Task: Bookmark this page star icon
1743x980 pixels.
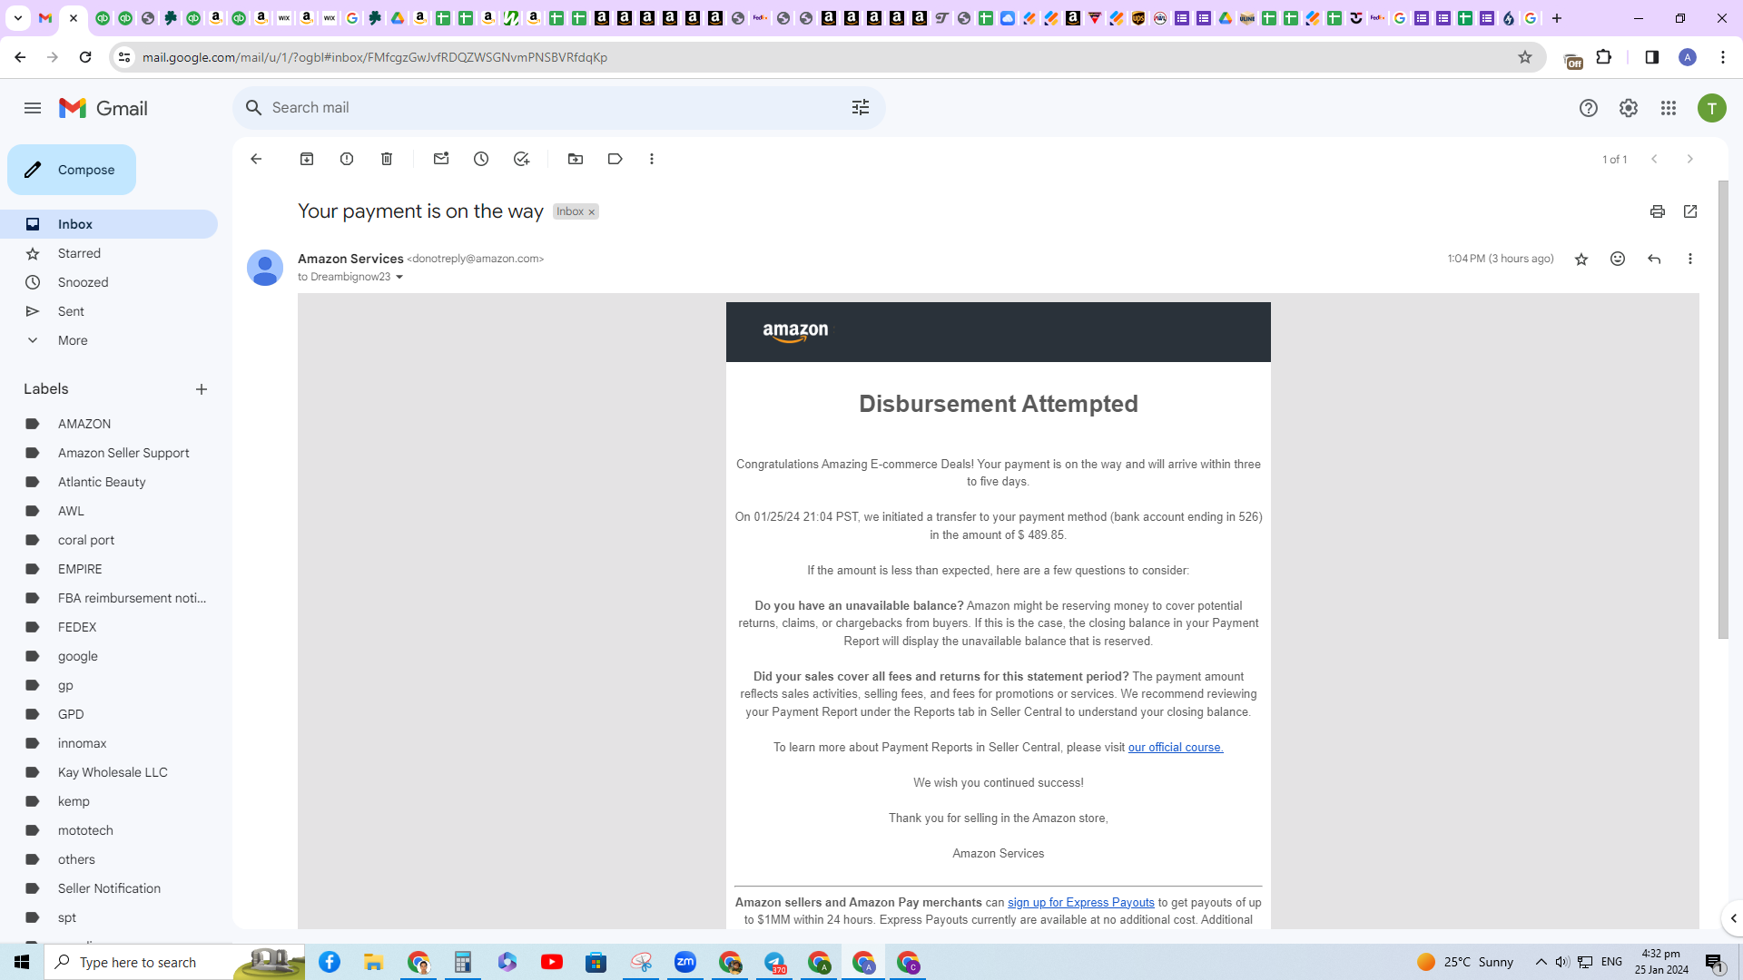Action: coord(1525,57)
